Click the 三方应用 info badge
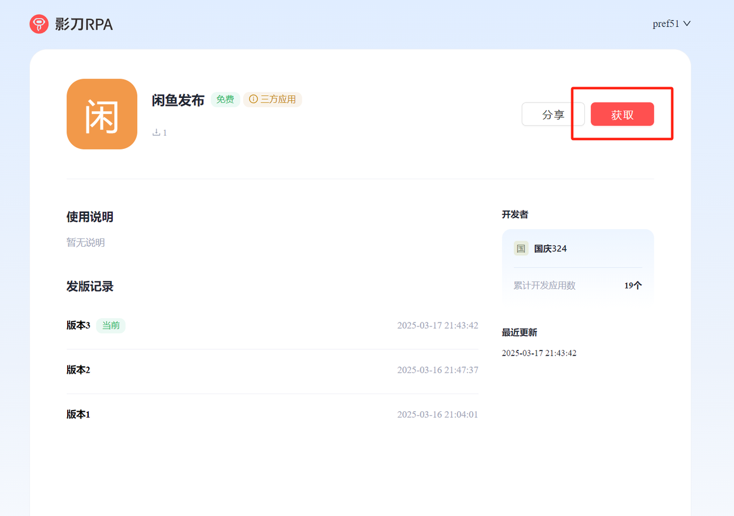734x516 pixels. pos(272,100)
